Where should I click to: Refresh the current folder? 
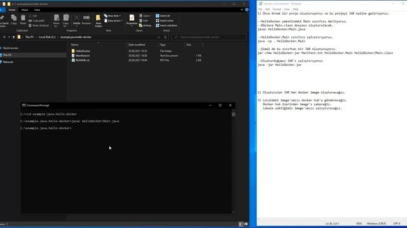click(x=165, y=37)
